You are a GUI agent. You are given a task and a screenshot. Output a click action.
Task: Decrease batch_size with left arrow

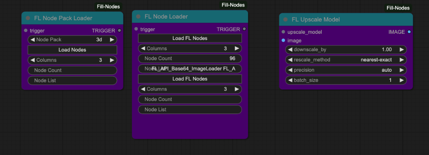(290, 80)
